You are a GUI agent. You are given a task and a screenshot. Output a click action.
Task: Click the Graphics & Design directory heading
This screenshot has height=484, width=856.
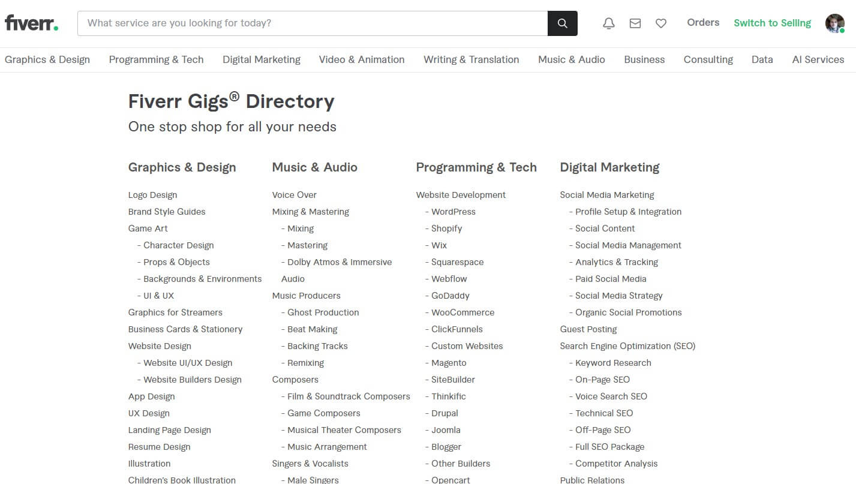(x=182, y=167)
